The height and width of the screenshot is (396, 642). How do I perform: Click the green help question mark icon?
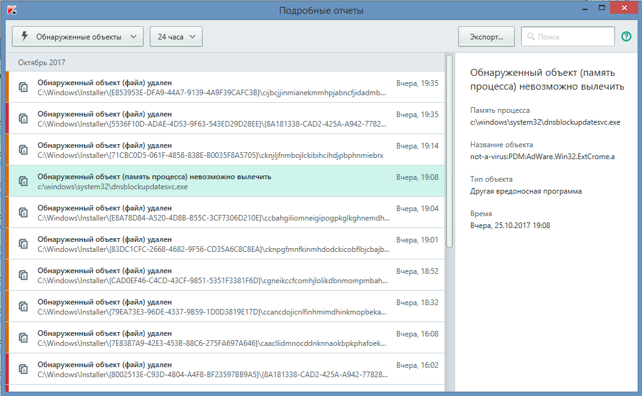tap(626, 36)
